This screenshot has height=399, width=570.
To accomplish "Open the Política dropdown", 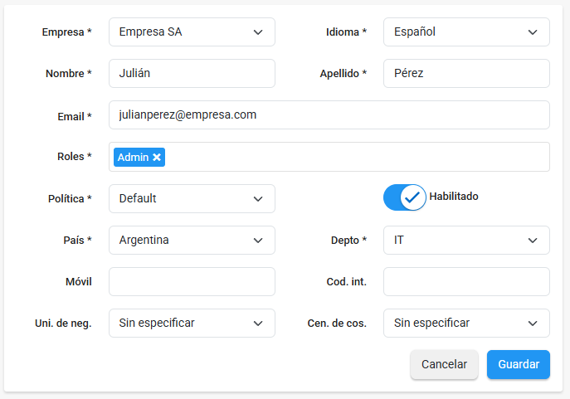I will click(192, 198).
